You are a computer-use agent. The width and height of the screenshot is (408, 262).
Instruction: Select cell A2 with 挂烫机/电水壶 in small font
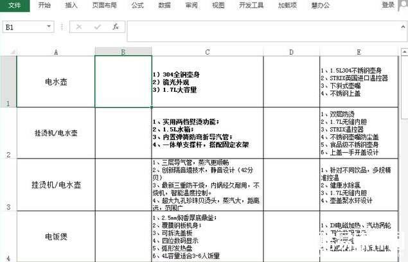(x=56, y=133)
